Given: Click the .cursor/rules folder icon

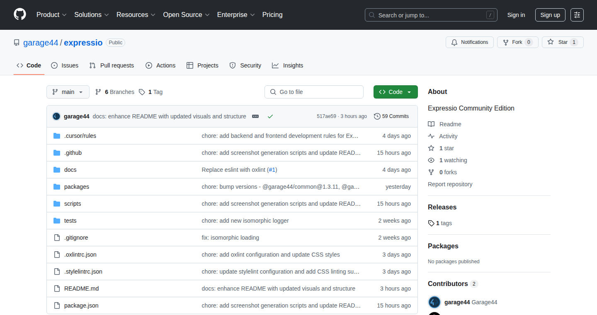Looking at the screenshot, I should pos(57,136).
